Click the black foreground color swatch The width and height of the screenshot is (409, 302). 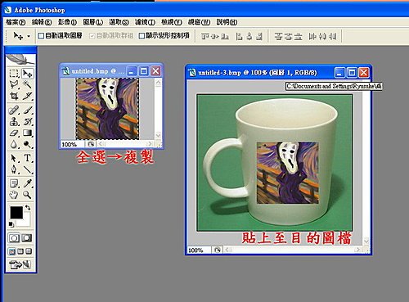[x=16, y=212]
